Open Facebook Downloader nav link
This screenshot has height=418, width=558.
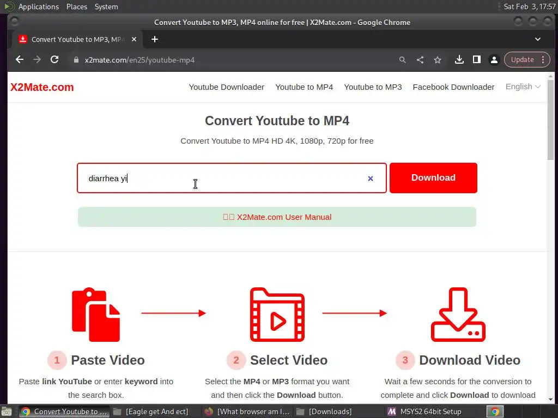(x=453, y=87)
